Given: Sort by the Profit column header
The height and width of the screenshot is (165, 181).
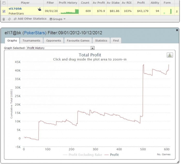Looking at the screenshot, I should (141, 3).
